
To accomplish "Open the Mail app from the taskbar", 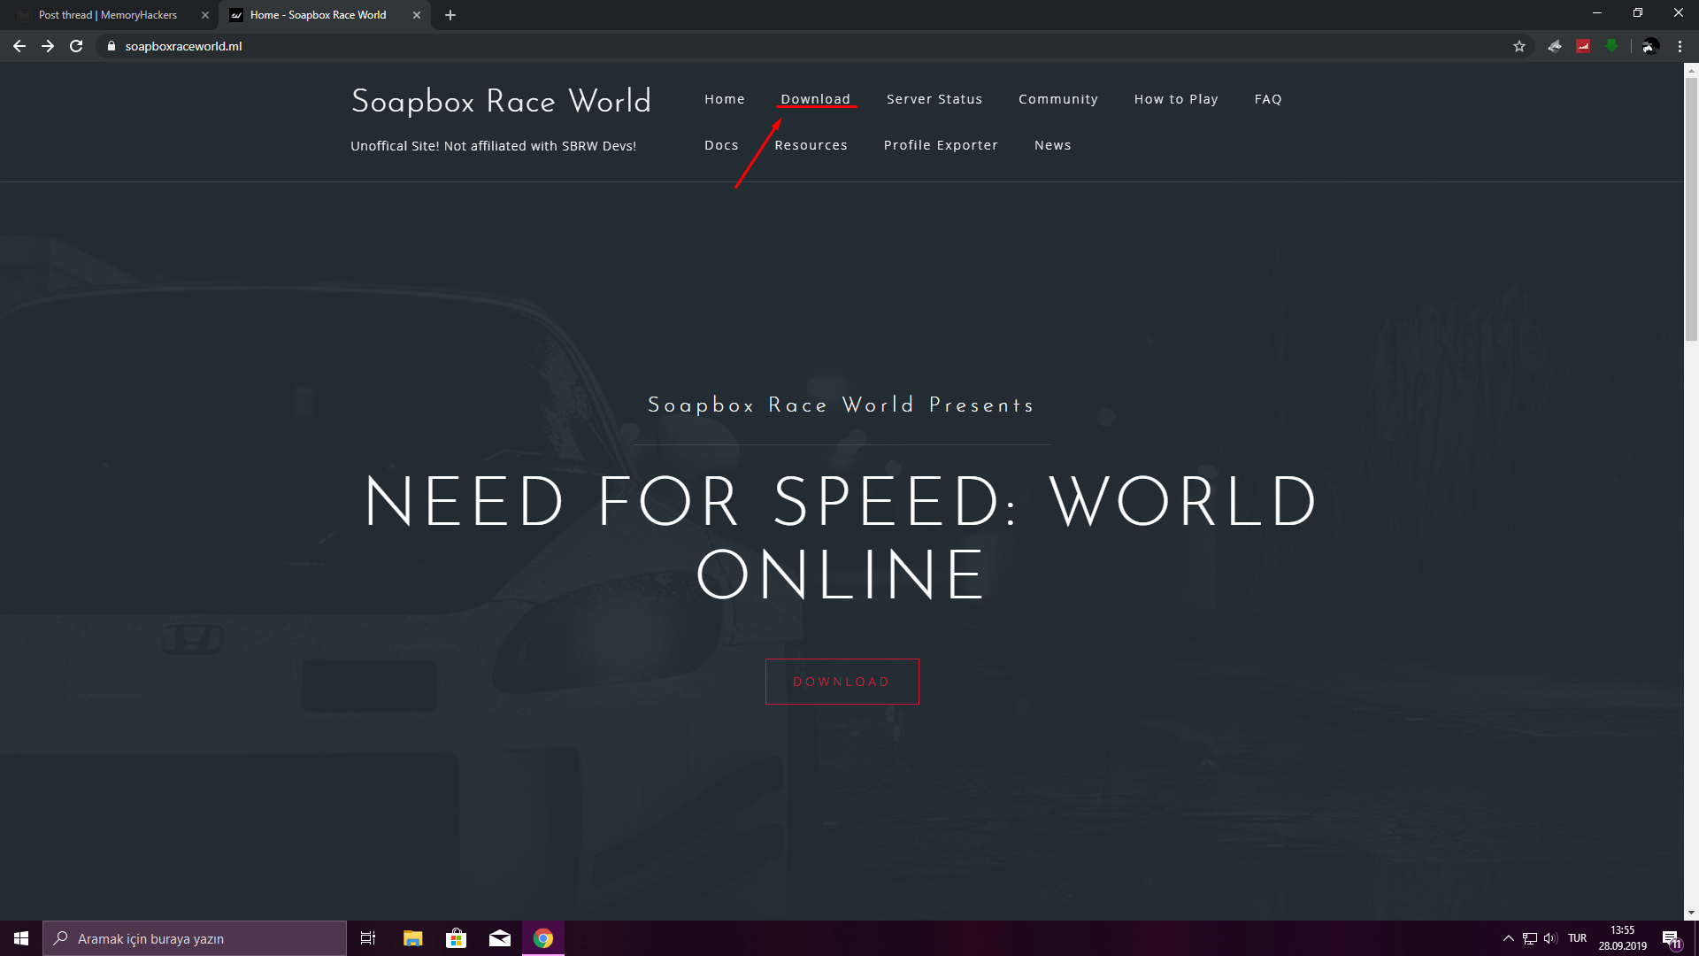I will click(x=499, y=938).
